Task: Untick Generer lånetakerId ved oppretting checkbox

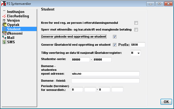Action: [x=115, y=45]
